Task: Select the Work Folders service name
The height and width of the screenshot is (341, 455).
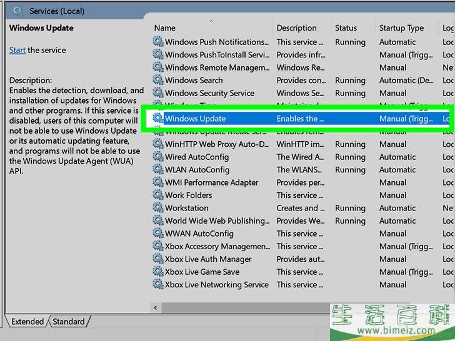Action: click(x=188, y=195)
